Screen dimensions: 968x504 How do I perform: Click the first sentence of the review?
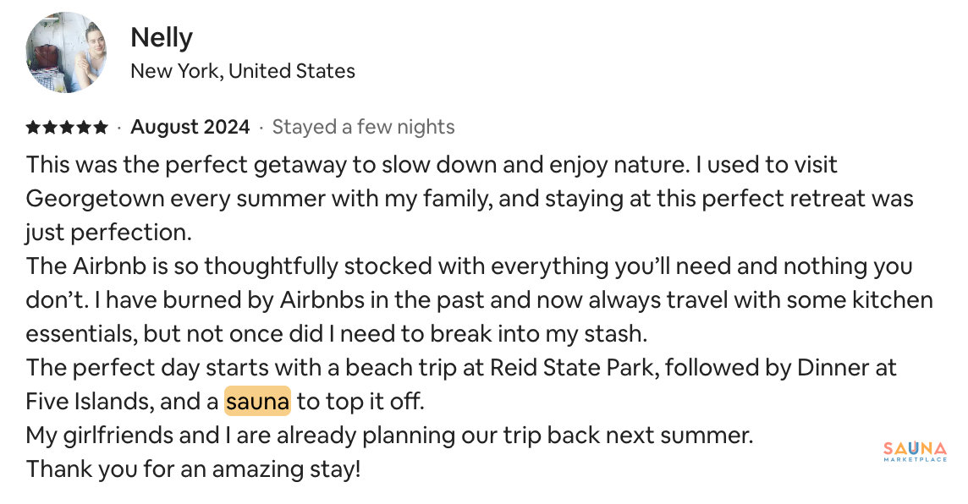(x=357, y=166)
